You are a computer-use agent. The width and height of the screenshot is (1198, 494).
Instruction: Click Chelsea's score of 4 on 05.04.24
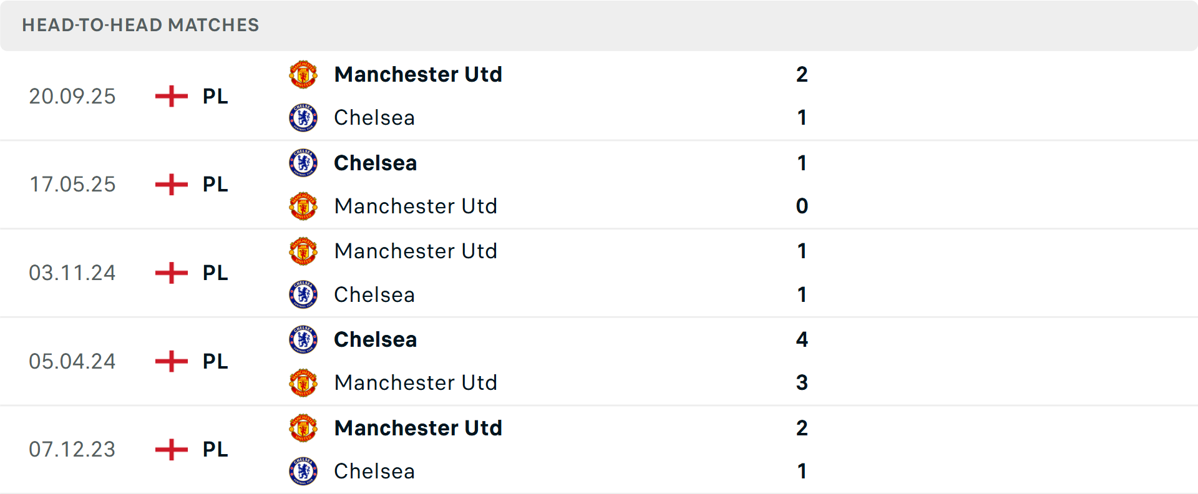coord(802,339)
